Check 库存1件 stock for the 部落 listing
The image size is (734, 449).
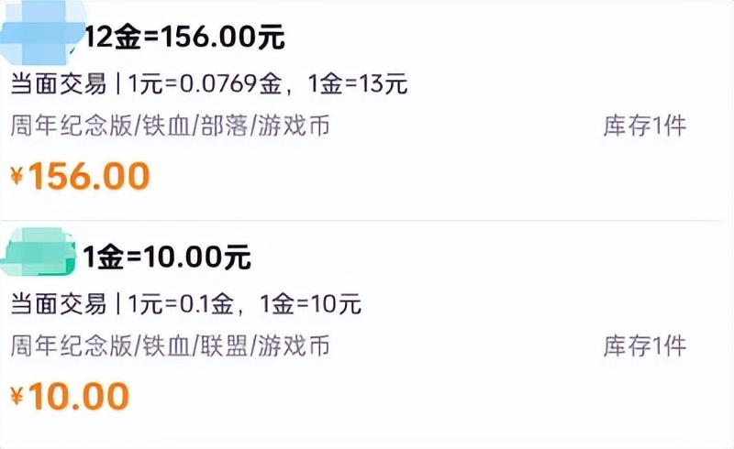pyautogui.click(x=644, y=125)
